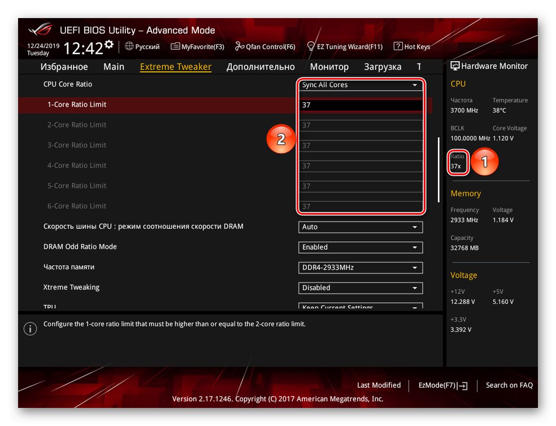Select 3-Core Ratio Limit label
The image size is (556, 426).
[x=77, y=145]
